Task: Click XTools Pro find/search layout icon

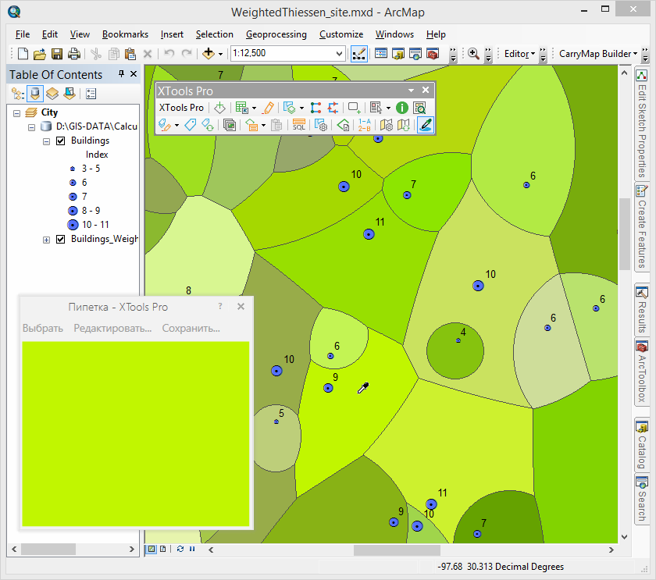Action: (x=419, y=108)
